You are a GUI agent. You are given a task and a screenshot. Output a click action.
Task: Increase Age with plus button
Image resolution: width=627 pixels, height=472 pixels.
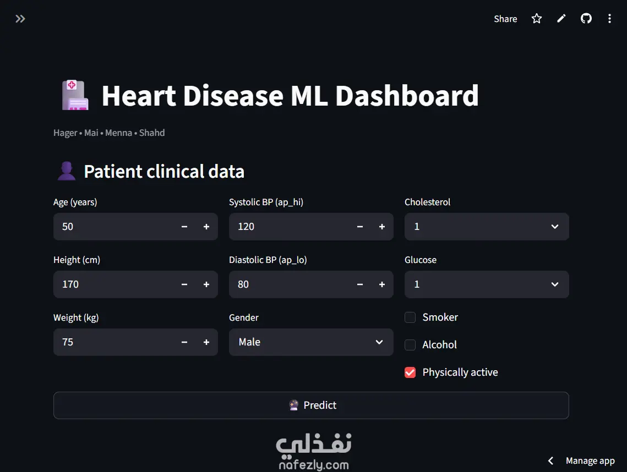[x=206, y=227]
